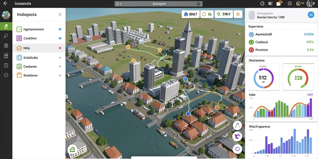Screen dimensions: 318x159
Task: Click the green lock icon on map
Action: [72, 150]
